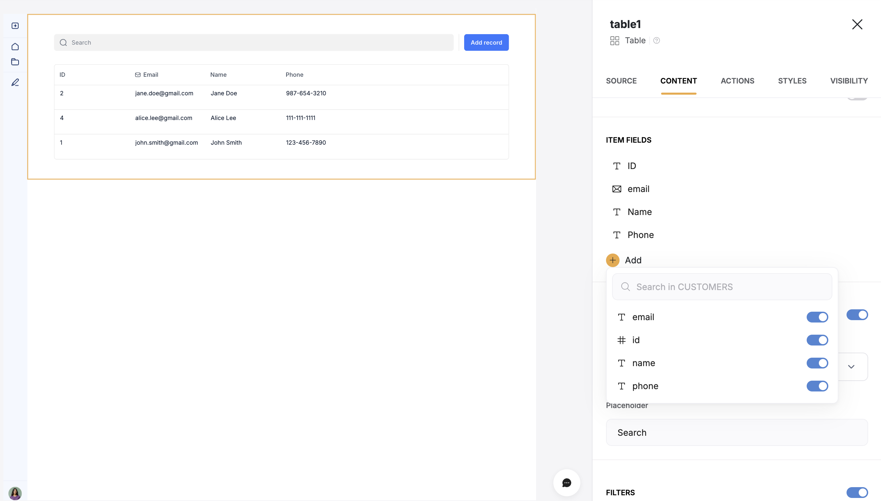This screenshot has width=881, height=501.
Task: Click the home icon in left sidebar
Action: pyautogui.click(x=15, y=46)
